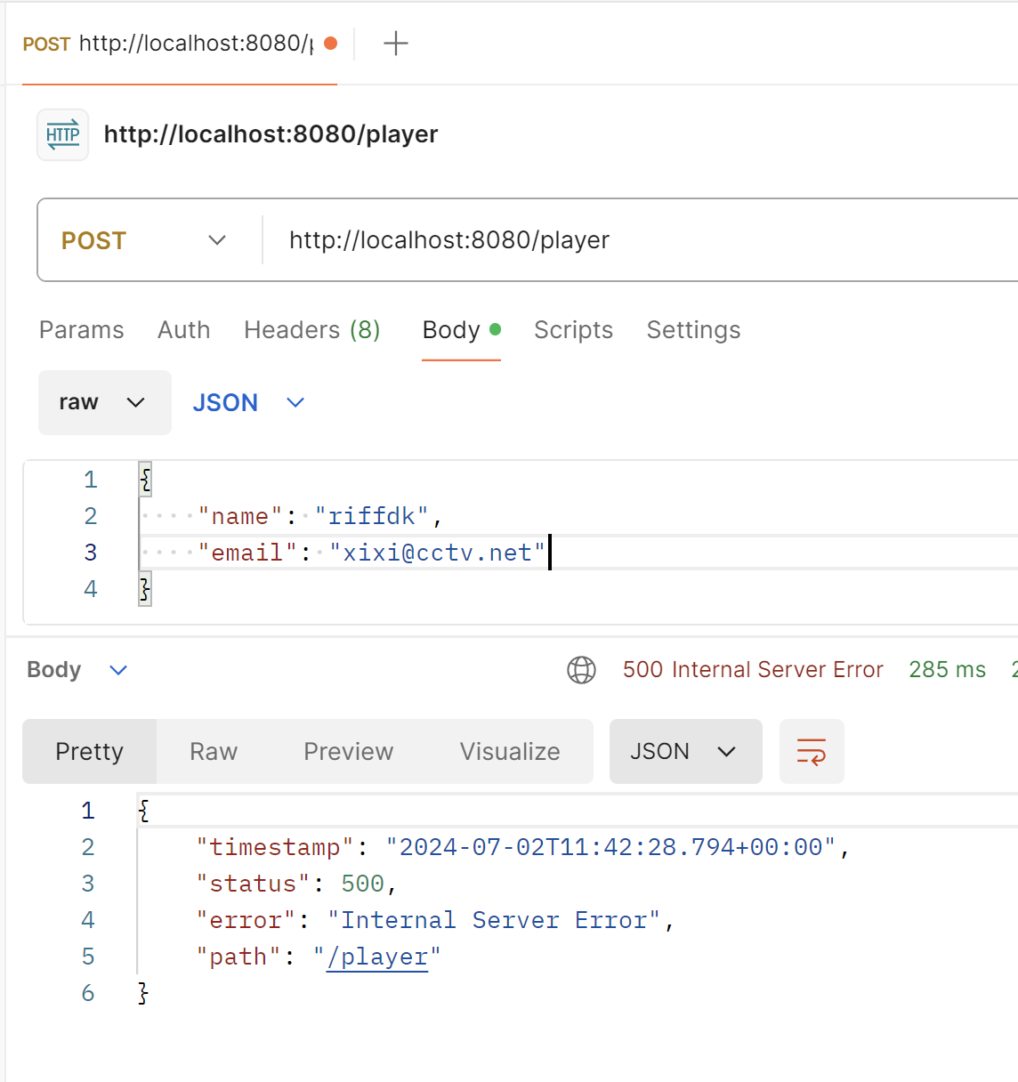Viewport: 1018px width, 1082px height.
Task: Click the HTTP request type icon
Action: 62,134
